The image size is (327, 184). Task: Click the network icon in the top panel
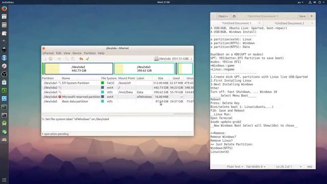tap(310, 2)
